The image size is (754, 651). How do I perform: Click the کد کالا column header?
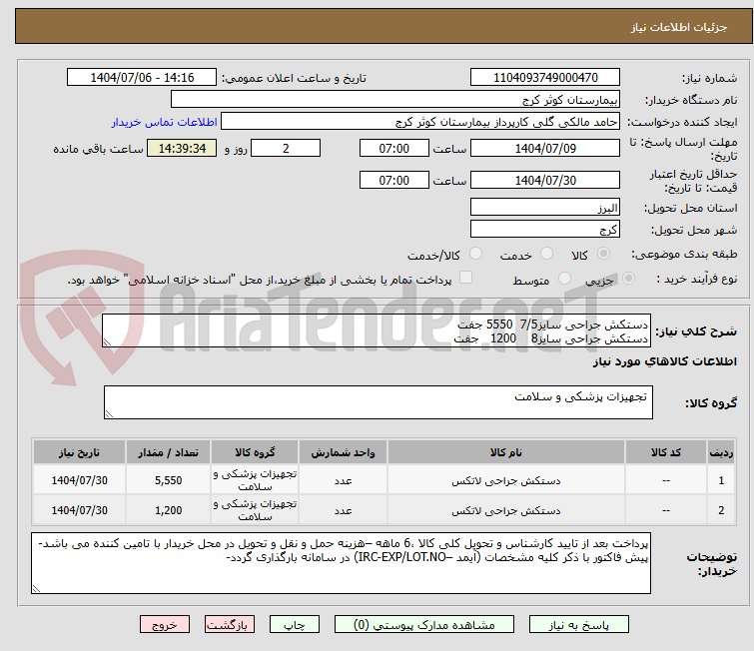[x=666, y=452]
